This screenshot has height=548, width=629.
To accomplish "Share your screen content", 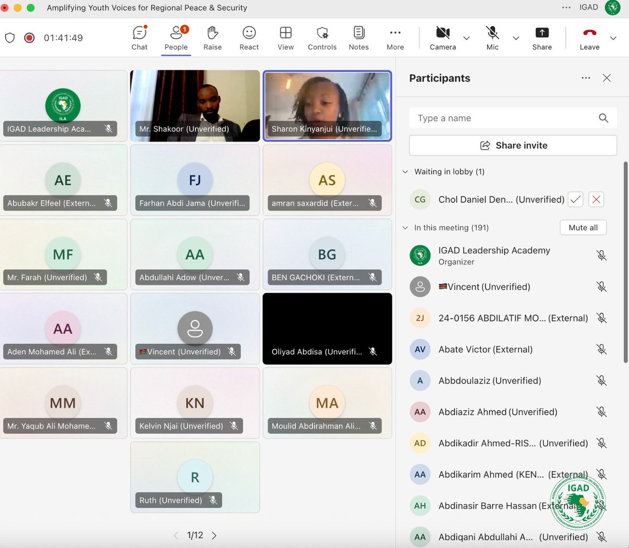I will 542,38.
